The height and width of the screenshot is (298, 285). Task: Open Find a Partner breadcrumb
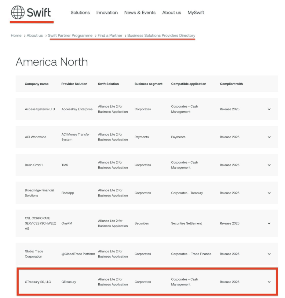110,35
